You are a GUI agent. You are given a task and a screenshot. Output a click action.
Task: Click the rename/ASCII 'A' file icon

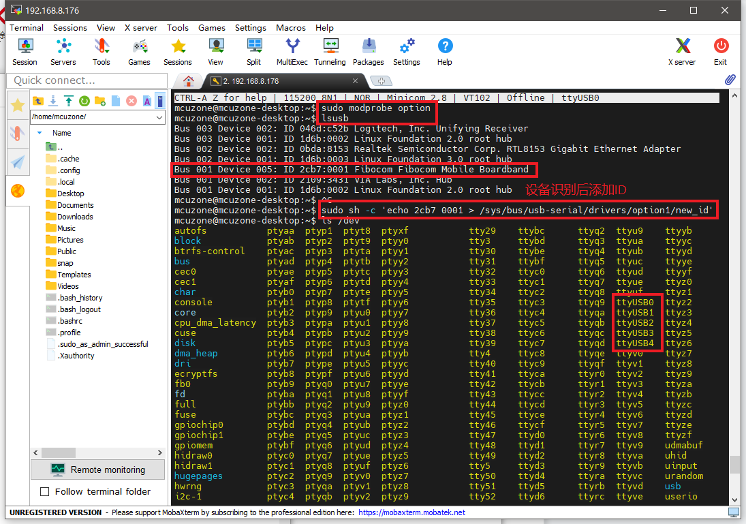coord(147,101)
